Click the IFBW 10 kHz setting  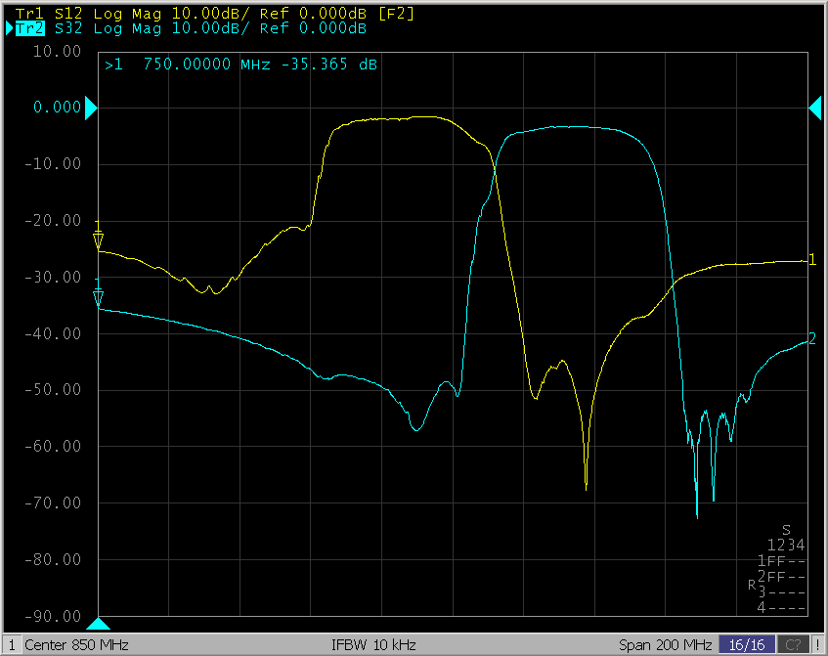click(x=374, y=645)
